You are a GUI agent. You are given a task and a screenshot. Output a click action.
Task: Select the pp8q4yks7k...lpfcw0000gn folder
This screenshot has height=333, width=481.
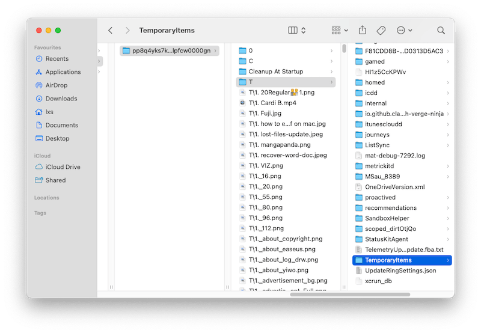click(170, 50)
